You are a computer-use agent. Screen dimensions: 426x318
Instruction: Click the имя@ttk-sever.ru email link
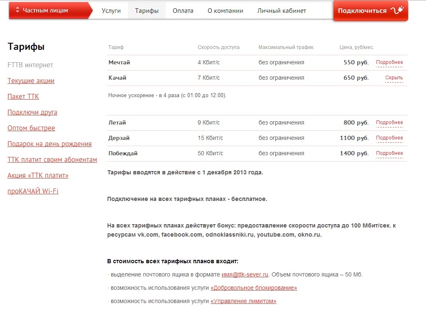pyautogui.click(x=245, y=275)
